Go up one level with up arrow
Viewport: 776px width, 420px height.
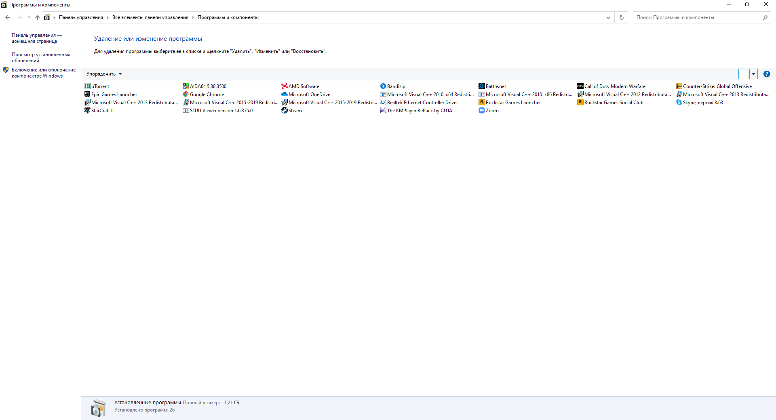coord(38,17)
